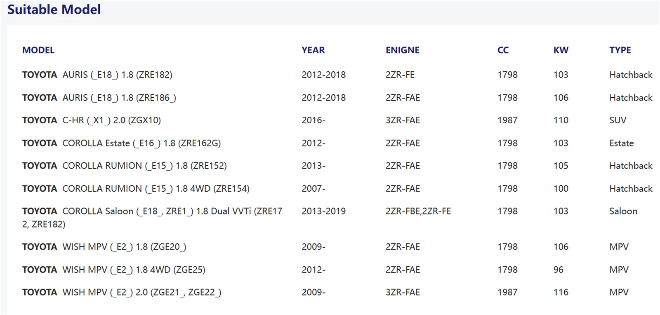Click the KW column header

[561, 50]
